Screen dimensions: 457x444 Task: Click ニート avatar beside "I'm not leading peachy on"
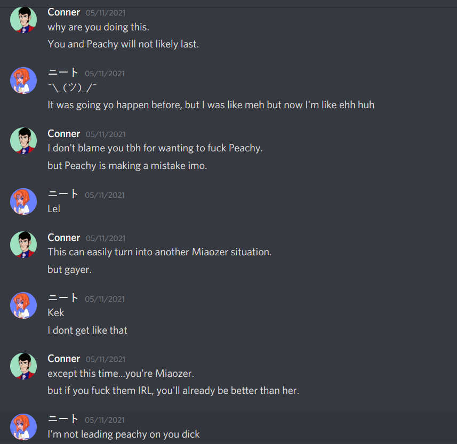pyautogui.click(x=23, y=427)
